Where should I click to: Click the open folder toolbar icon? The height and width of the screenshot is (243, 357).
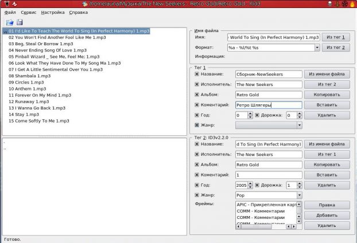coord(10,22)
